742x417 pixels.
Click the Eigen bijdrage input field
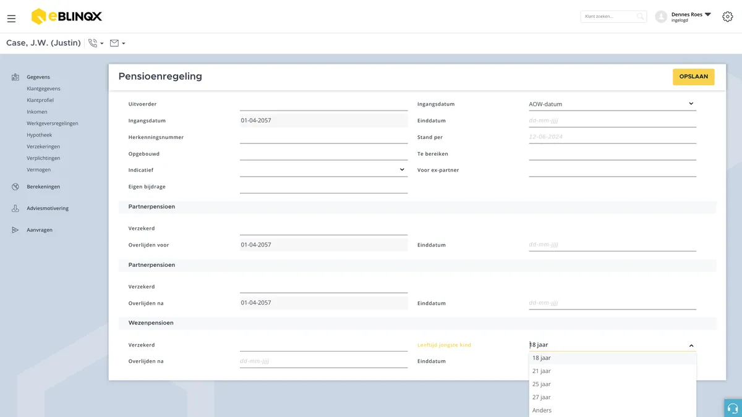tap(323, 187)
